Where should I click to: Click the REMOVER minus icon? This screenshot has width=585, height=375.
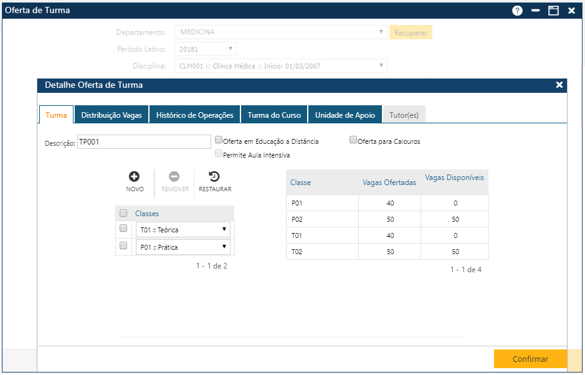[x=174, y=177]
